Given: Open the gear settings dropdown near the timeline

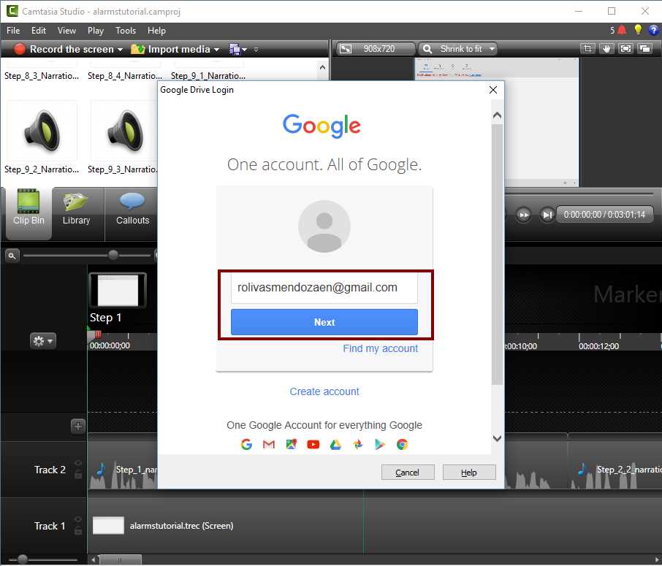Looking at the screenshot, I should [43, 340].
